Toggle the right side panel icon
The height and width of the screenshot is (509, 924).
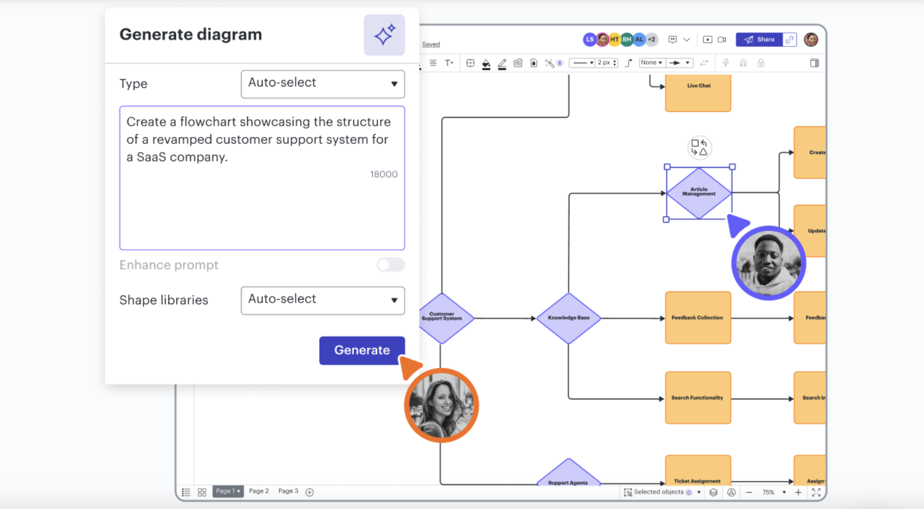[814, 63]
